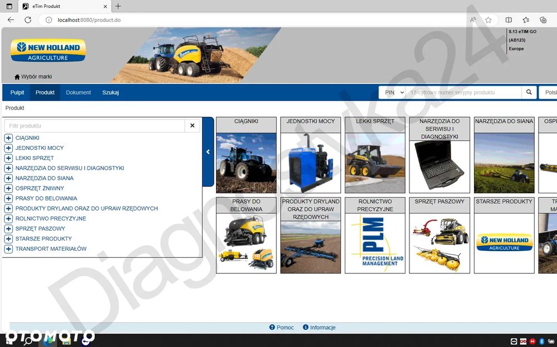The image size is (557, 347).
Task: Close the eTim Produkt tab
Action: pyautogui.click(x=105, y=6)
